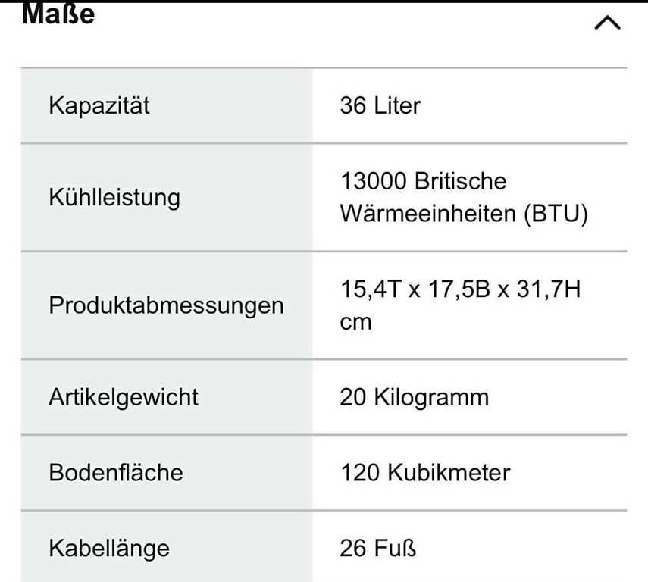Click the word Fuß
Image resolution: width=648 pixels, height=582 pixels.
tap(395, 548)
